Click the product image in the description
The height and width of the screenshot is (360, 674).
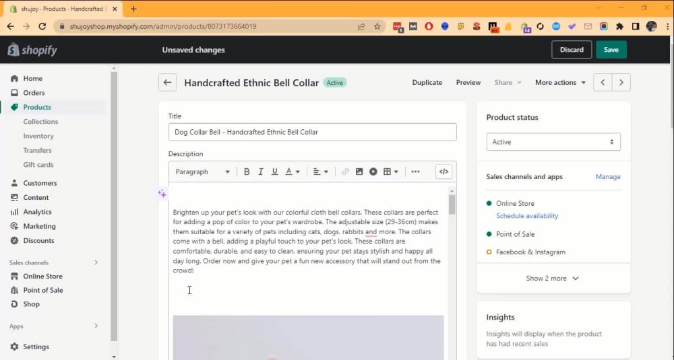(x=308, y=338)
